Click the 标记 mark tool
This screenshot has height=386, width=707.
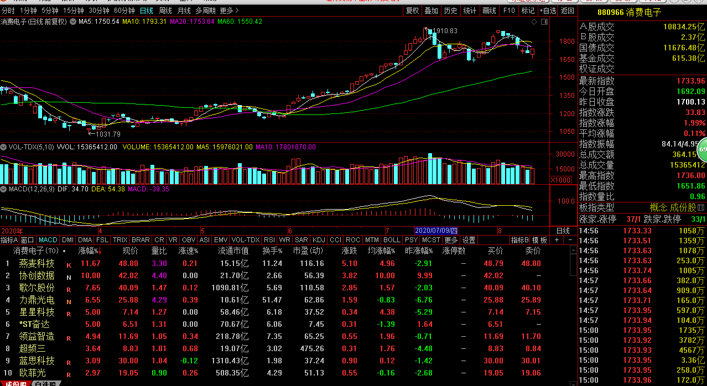click(x=528, y=11)
